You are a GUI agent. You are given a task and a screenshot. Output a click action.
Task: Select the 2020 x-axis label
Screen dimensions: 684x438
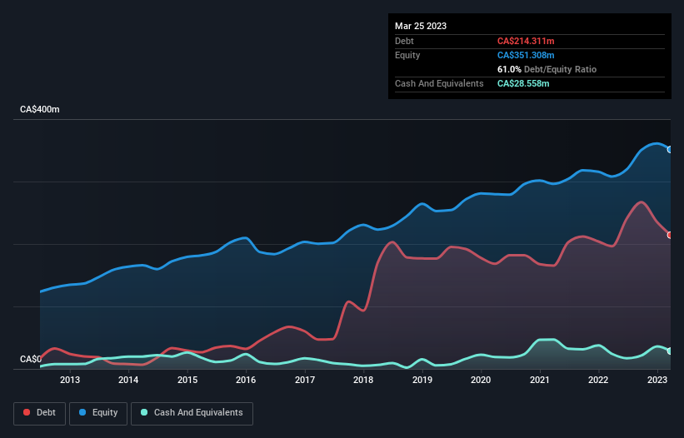click(x=481, y=380)
